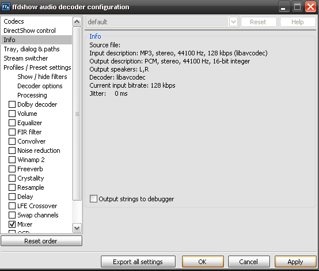The height and width of the screenshot is (271, 319).
Task: Select Profiles / Preset settings
Action: click(x=37, y=67)
